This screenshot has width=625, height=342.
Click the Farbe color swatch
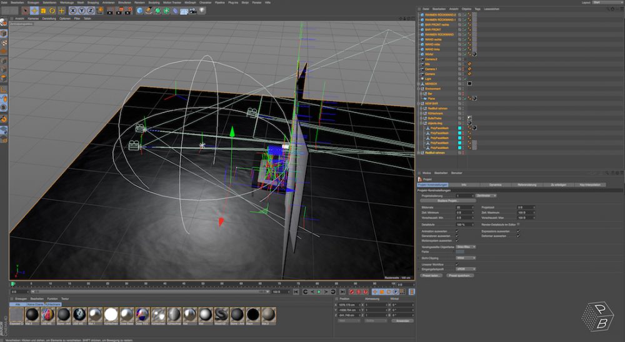pos(460,252)
